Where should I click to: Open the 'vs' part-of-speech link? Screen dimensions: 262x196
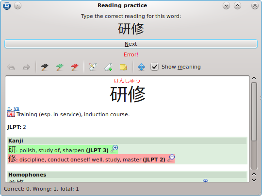click(16, 108)
